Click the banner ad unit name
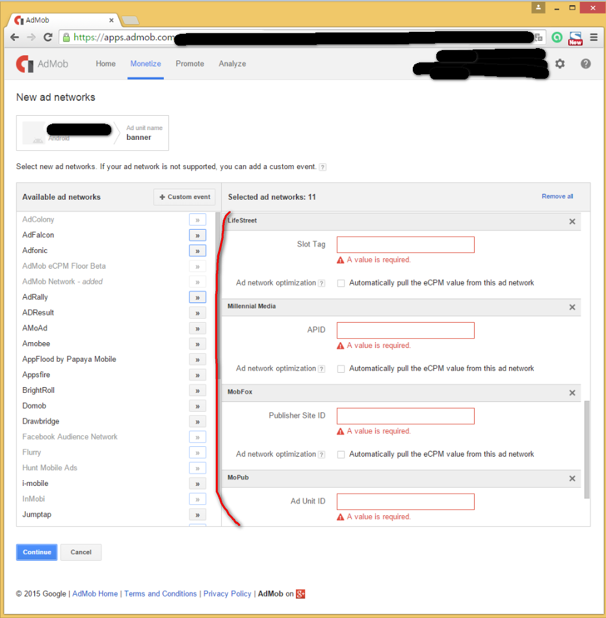This screenshot has height=618, width=606. pos(138,137)
